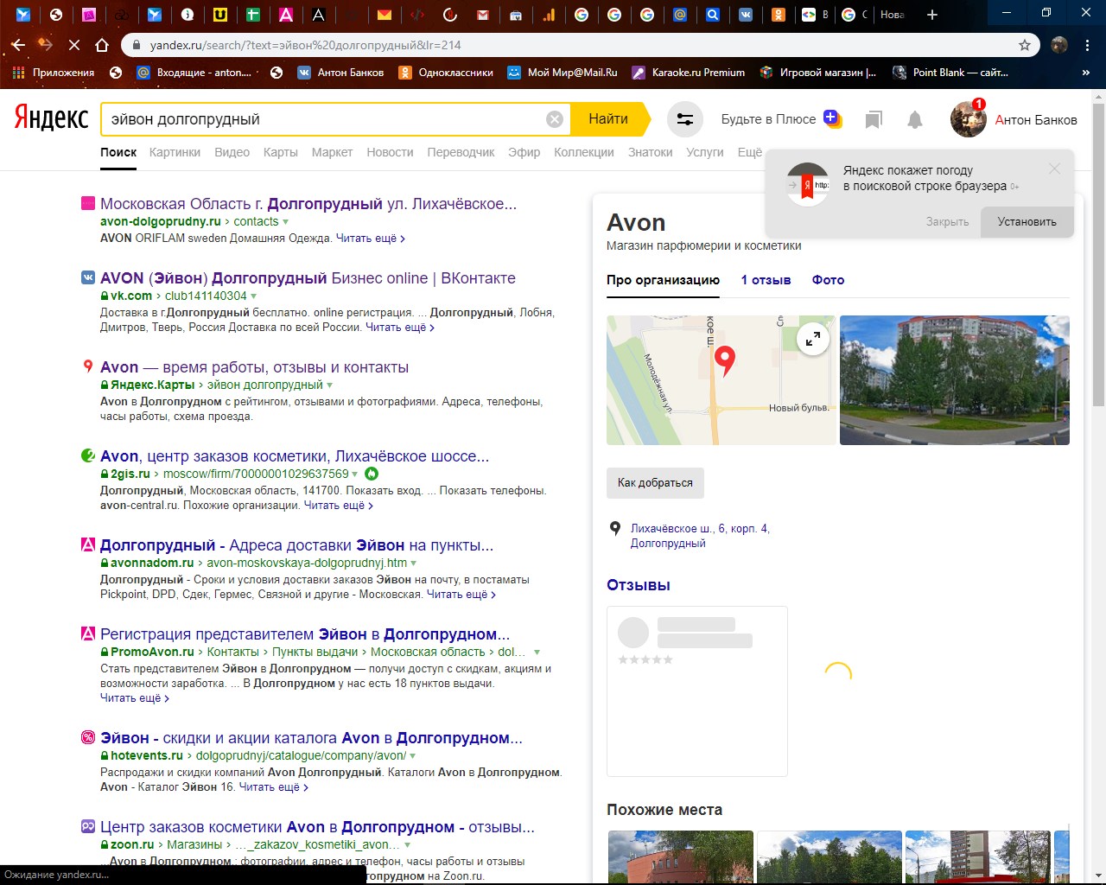This screenshot has height=885, width=1106.
Task: Switch to the Карты search tab
Action: pos(280,152)
